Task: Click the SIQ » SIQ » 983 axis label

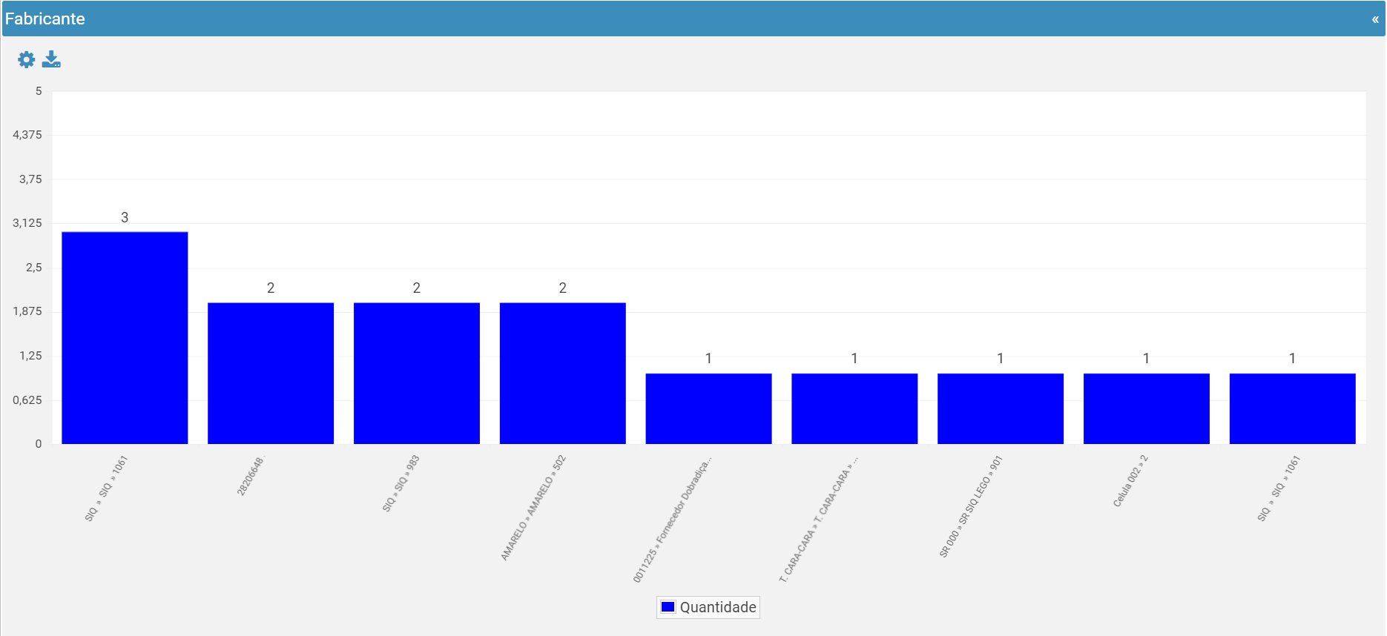Action: (x=401, y=483)
